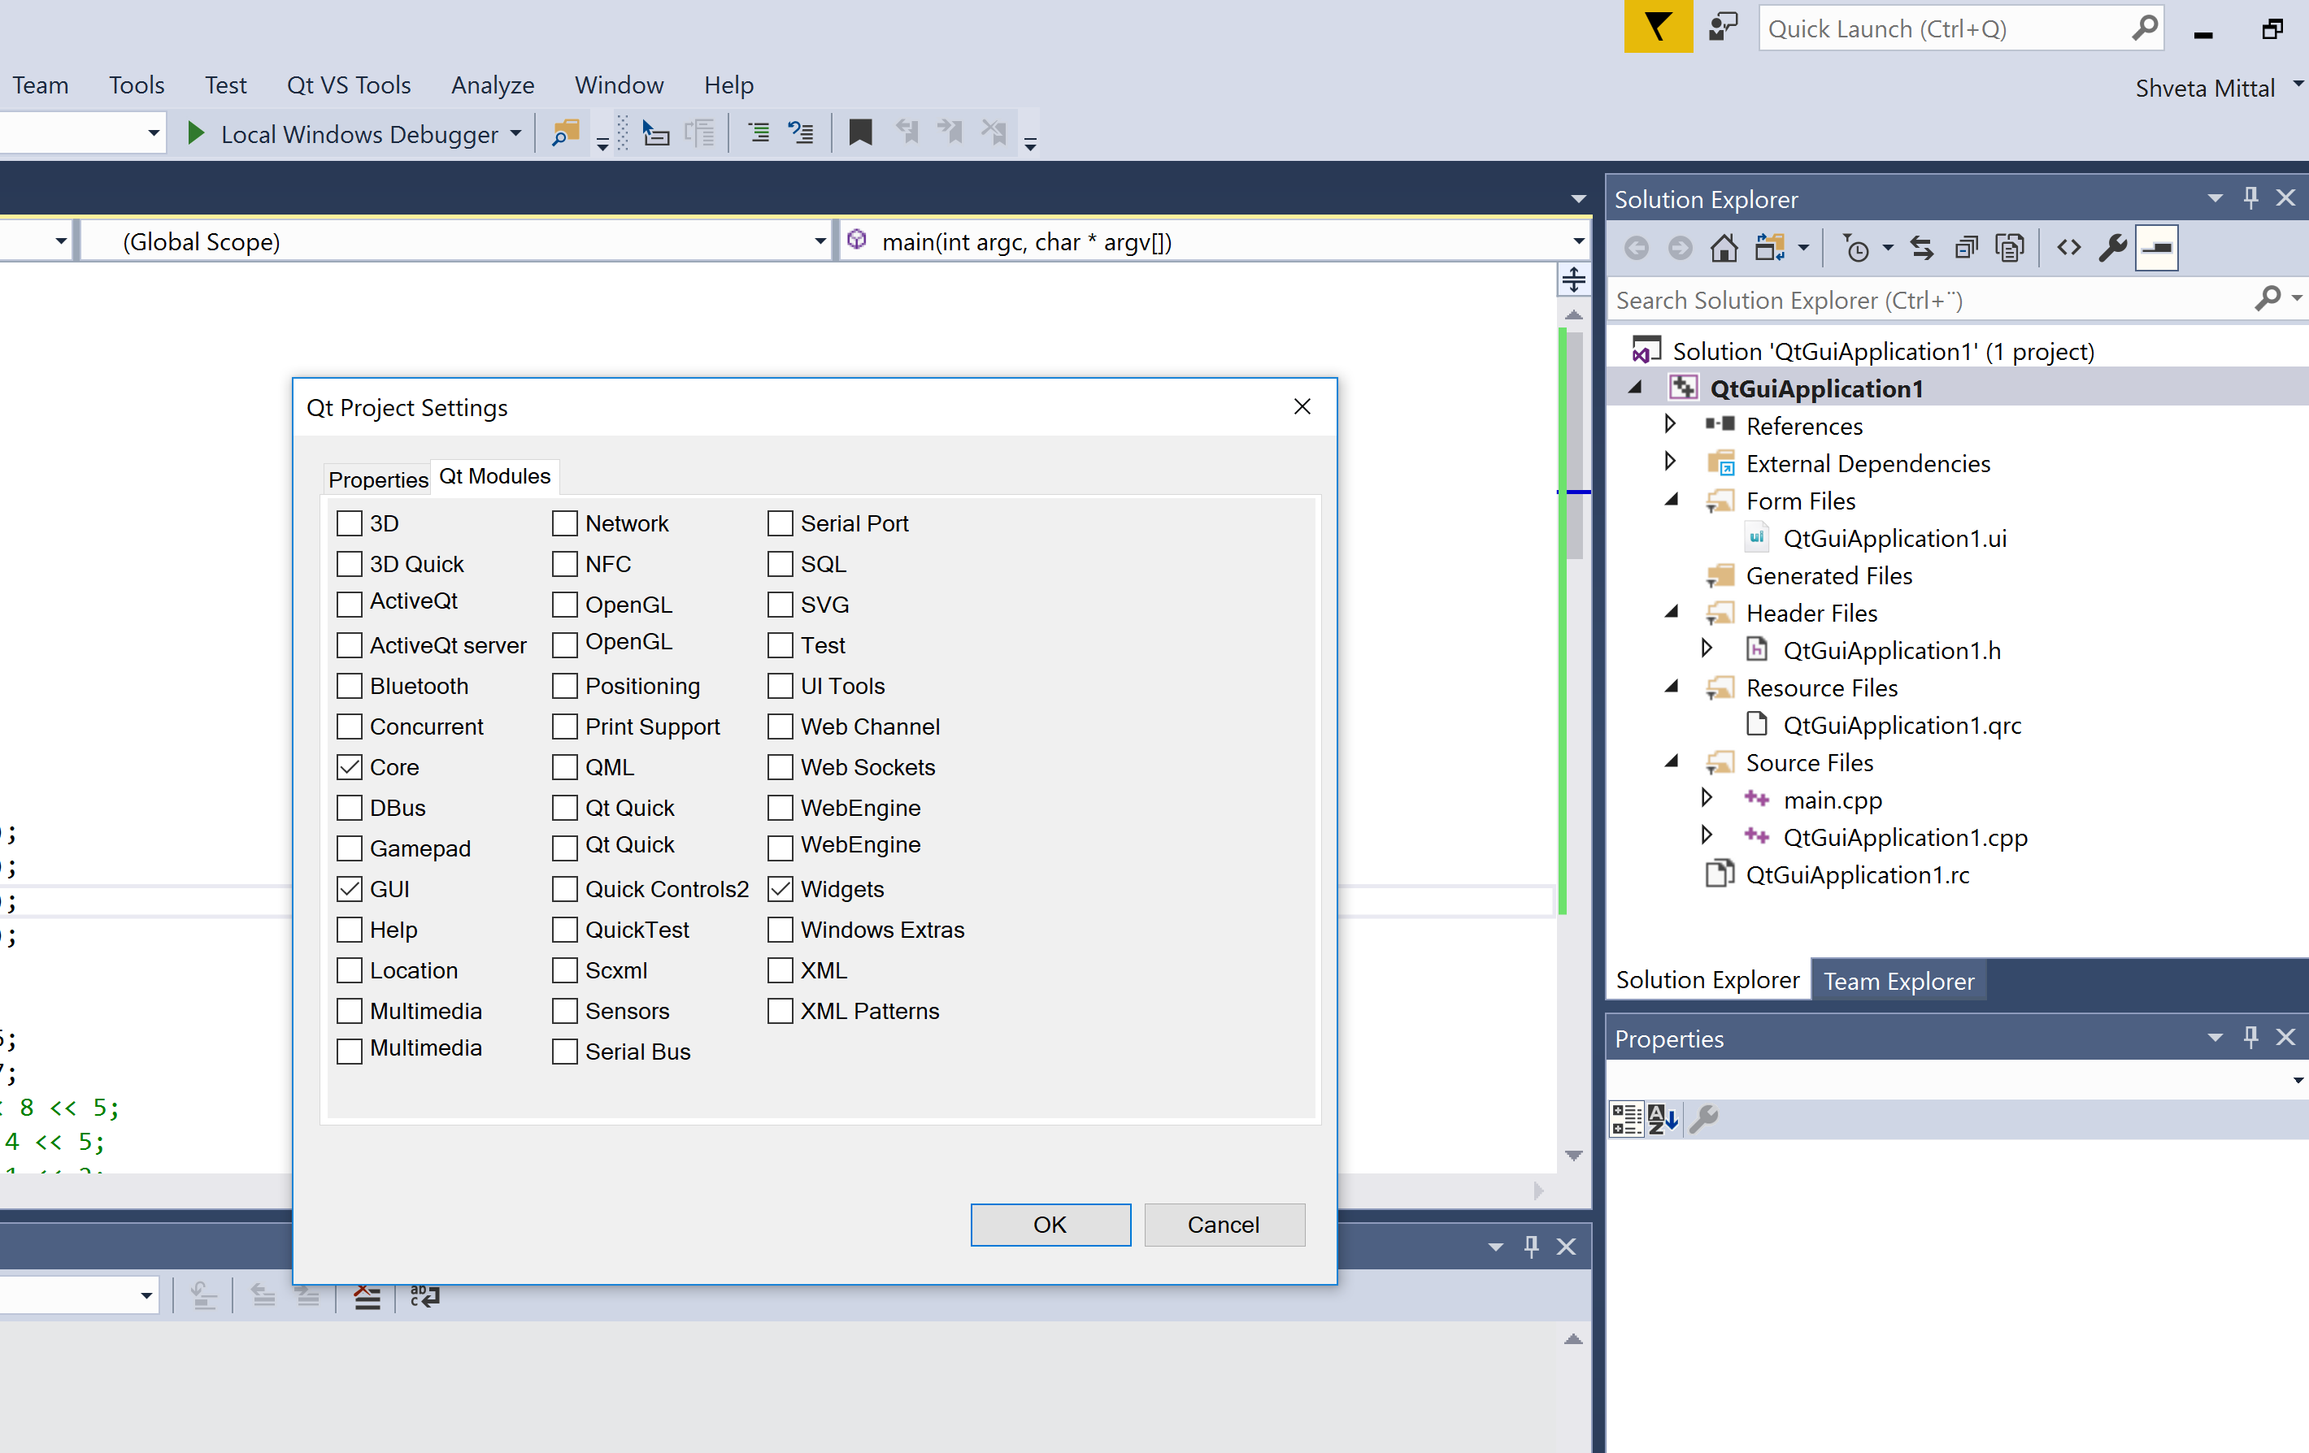The image size is (2309, 1453).
Task: Enable the Network module checkbox
Action: tap(565, 523)
